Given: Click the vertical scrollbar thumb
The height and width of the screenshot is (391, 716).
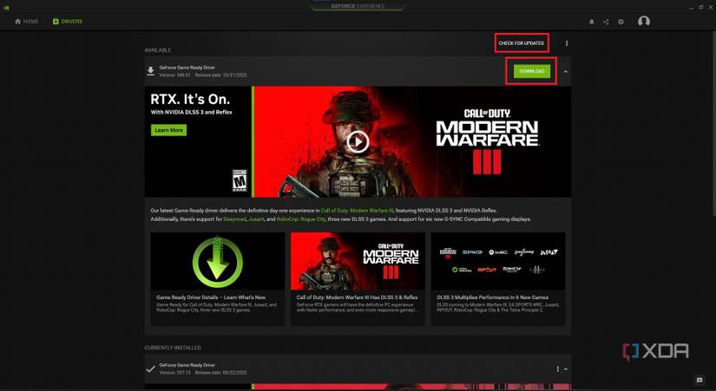Looking at the screenshot, I should click(x=713, y=123).
